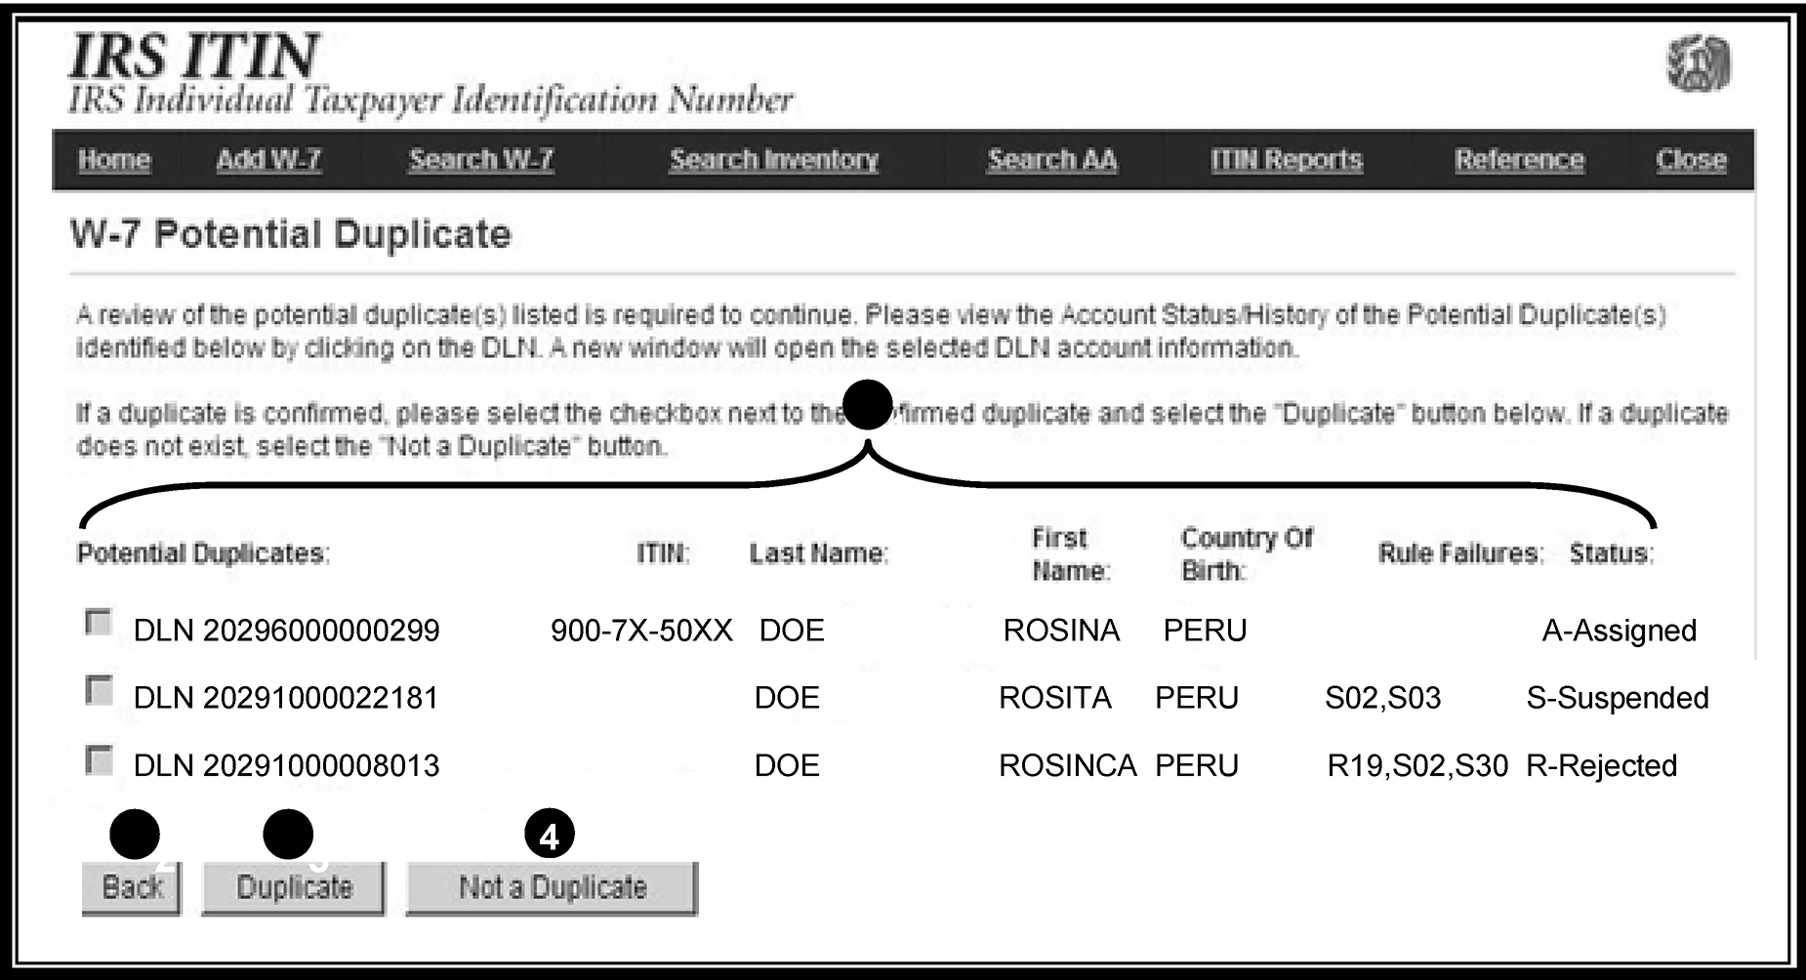Open Search W-7 in navigation bar

coord(481,160)
